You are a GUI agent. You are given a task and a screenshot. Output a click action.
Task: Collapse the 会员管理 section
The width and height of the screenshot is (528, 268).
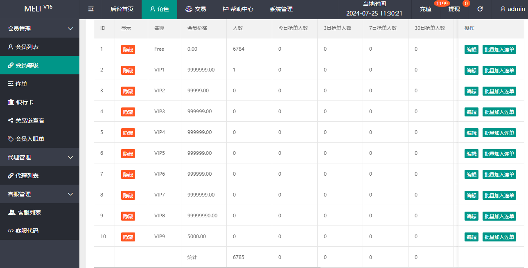click(40, 29)
